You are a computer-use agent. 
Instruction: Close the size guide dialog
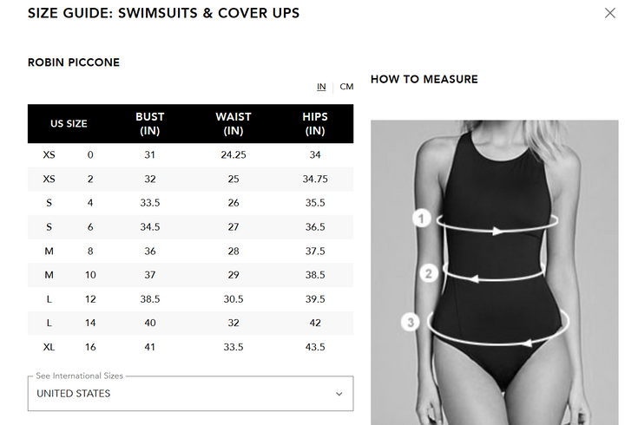click(610, 13)
